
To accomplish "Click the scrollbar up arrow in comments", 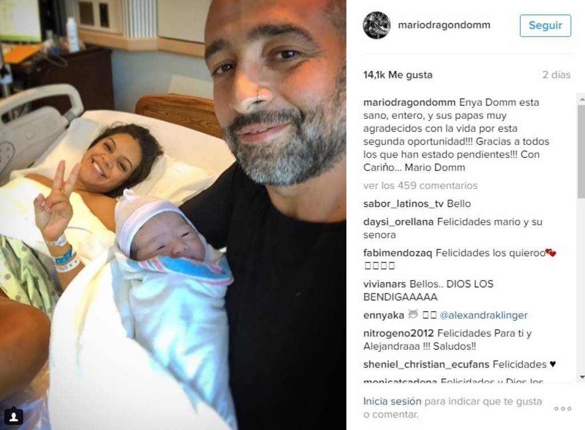I will click(582, 99).
